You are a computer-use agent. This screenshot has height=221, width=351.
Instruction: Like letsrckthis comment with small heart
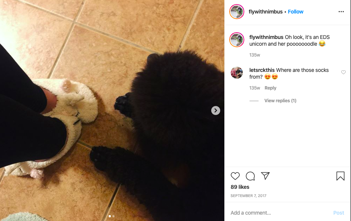pos(343,72)
